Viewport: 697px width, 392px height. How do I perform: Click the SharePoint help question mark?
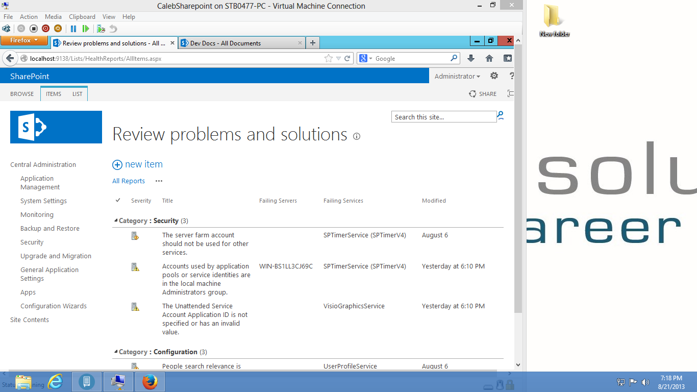pos(512,76)
